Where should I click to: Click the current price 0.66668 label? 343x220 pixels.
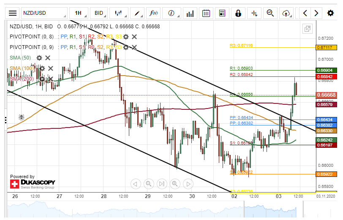(326, 95)
